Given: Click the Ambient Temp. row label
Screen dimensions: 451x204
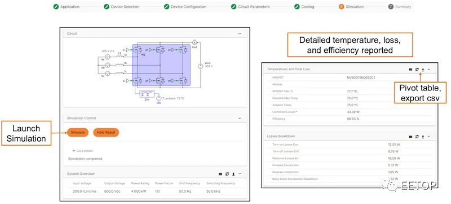Looking at the screenshot, I should click(x=282, y=105).
